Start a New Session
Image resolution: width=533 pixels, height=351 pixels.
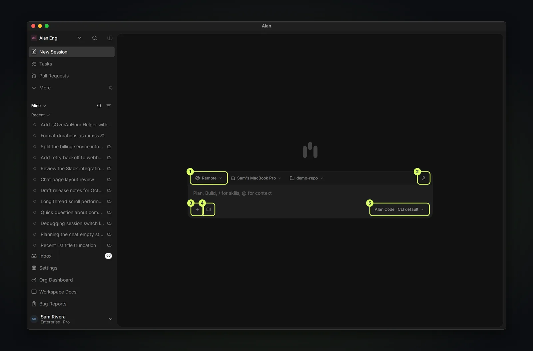(72, 52)
